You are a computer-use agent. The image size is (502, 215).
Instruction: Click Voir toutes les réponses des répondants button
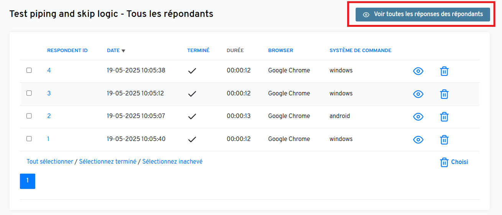(423, 14)
